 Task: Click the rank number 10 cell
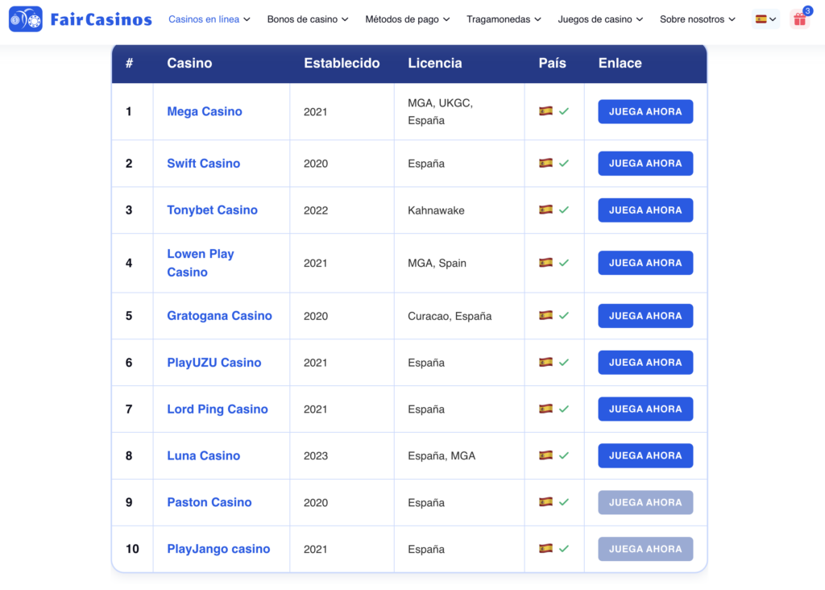tap(132, 549)
